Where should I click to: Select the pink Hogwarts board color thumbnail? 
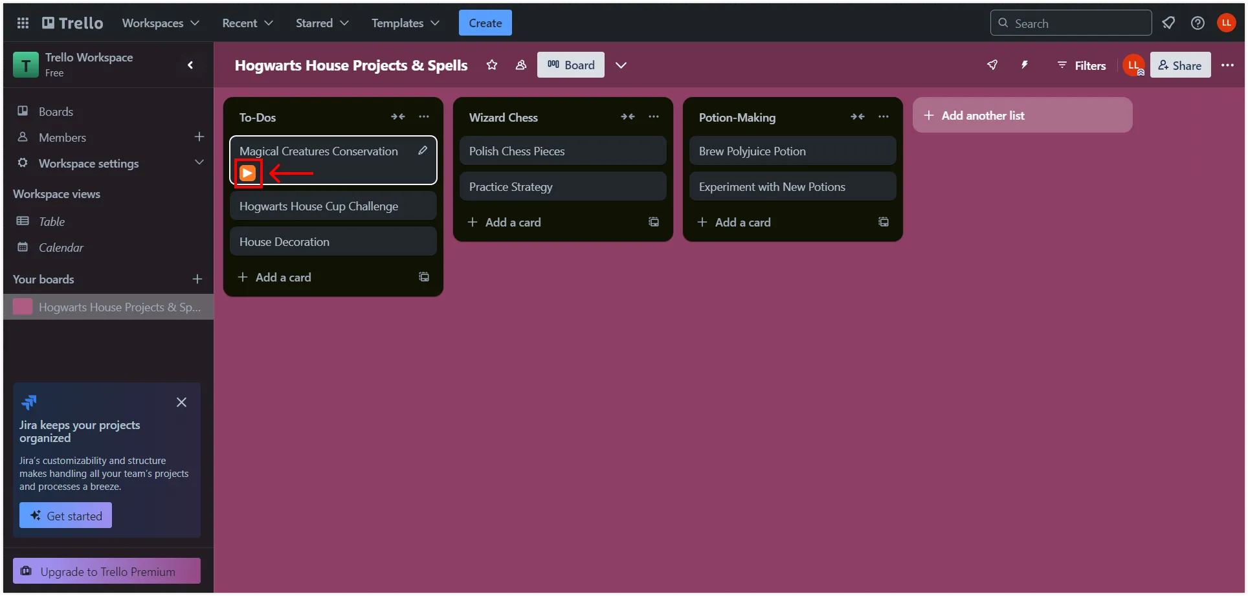tap(23, 307)
